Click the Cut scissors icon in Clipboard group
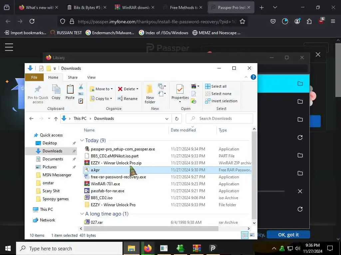The height and width of the screenshot is (255, 341). point(81,87)
